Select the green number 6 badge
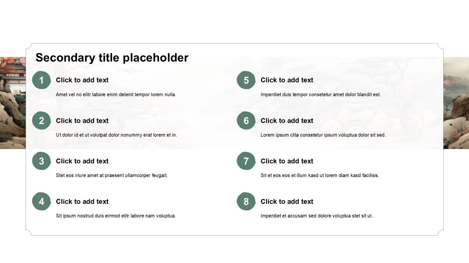 point(246,121)
